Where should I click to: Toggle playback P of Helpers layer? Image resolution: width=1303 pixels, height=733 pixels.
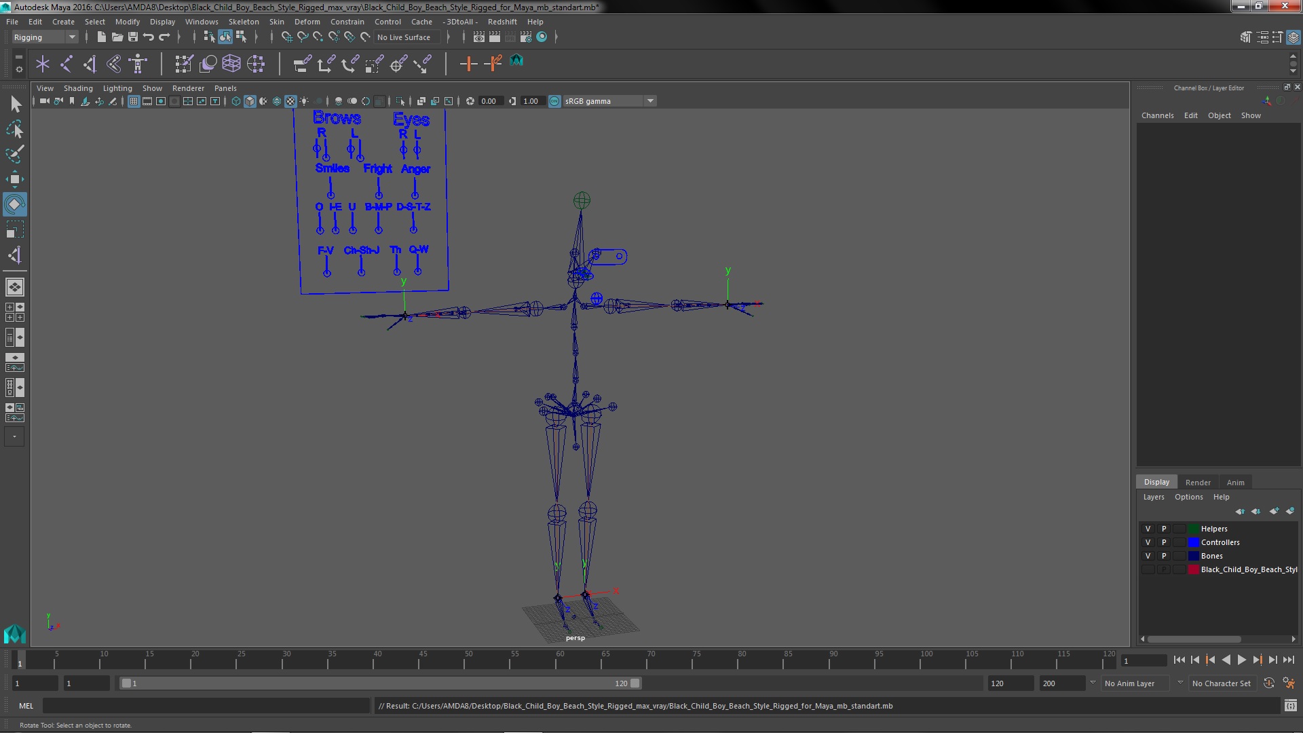pos(1164,529)
